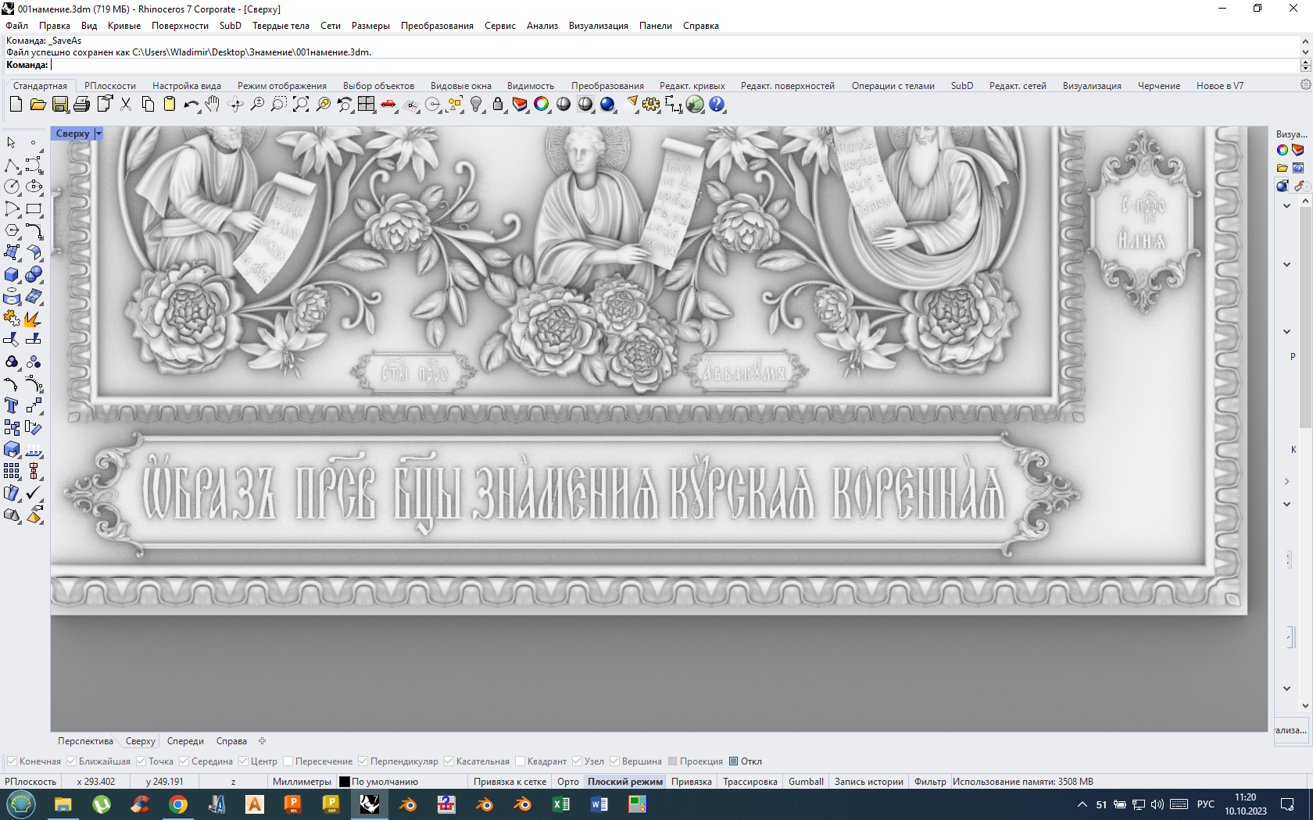Viewport: 1313px width, 820px height.
Task: Expand the right-pointing chevron in the right panel
Action: pyautogui.click(x=1286, y=482)
